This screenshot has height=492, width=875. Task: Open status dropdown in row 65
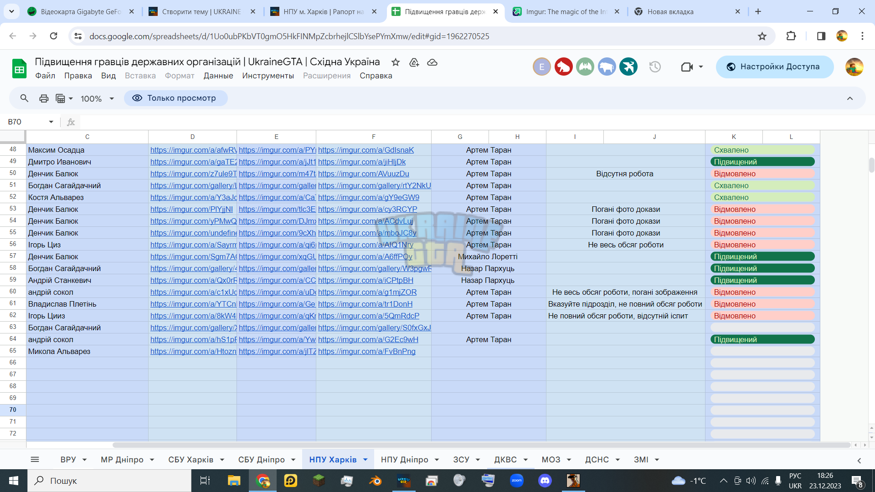tap(762, 351)
